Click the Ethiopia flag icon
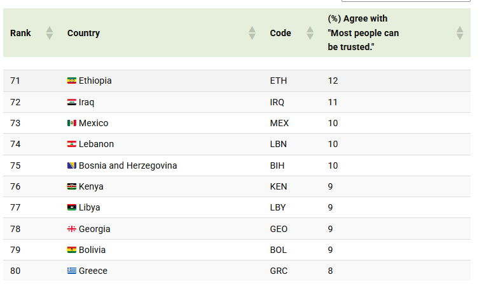 click(x=71, y=81)
